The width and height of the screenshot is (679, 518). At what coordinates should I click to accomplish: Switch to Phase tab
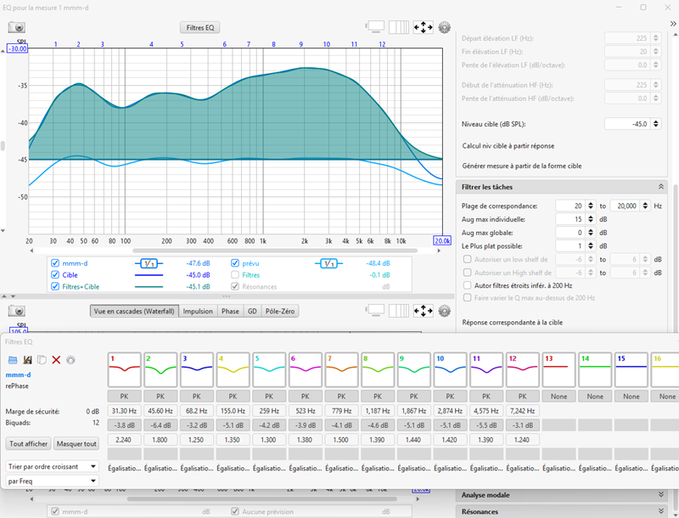[230, 311]
